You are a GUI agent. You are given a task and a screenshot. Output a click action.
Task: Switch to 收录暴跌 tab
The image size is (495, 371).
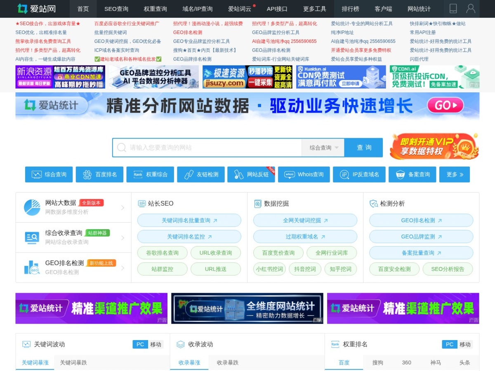click(x=228, y=363)
